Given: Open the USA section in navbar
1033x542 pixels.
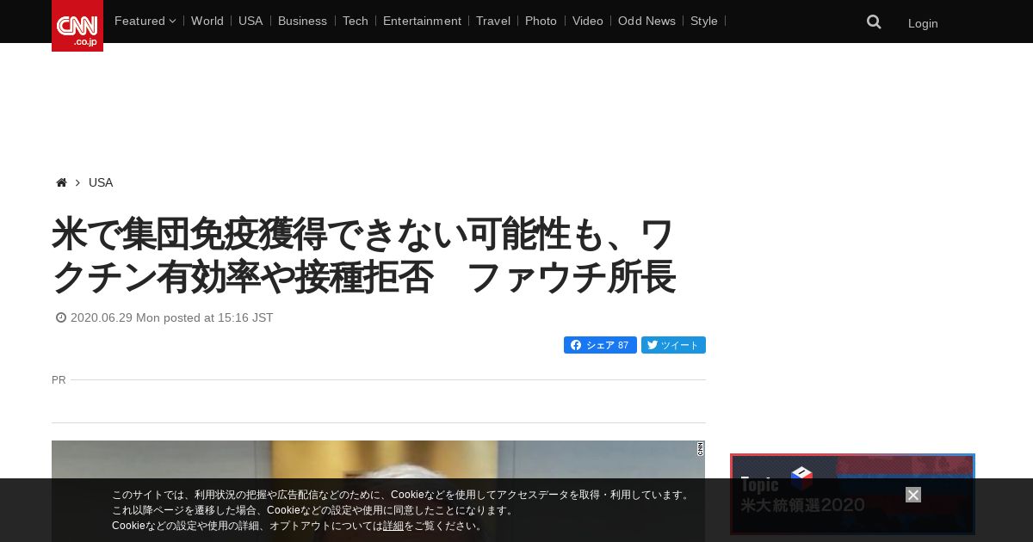Looking at the screenshot, I should tap(251, 21).
